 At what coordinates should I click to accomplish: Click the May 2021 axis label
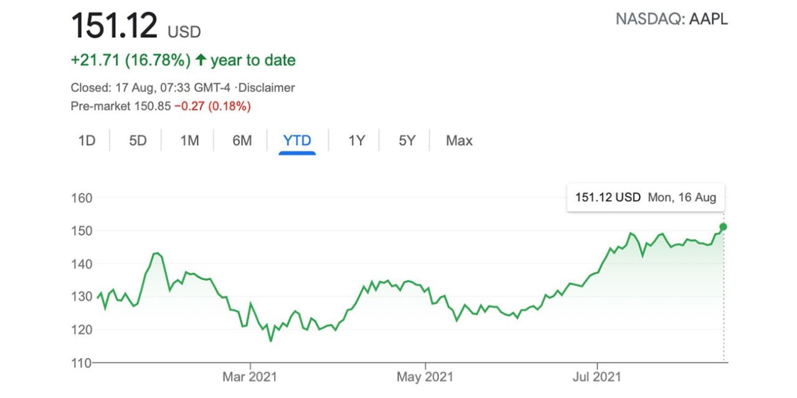point(425,377)
